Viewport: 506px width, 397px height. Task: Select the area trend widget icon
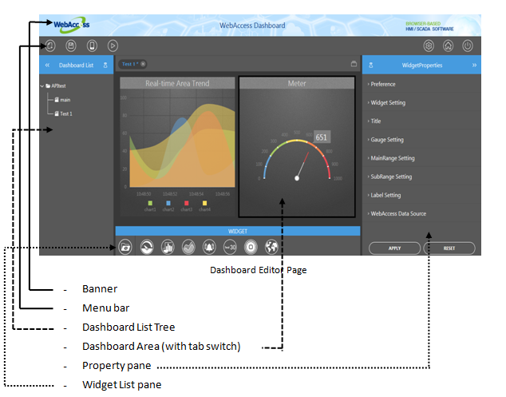188,248
